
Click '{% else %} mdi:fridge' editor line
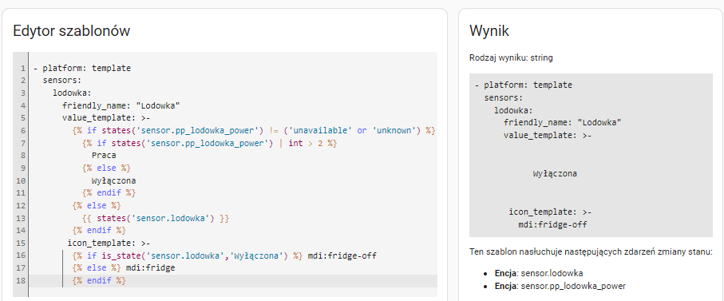124,267
